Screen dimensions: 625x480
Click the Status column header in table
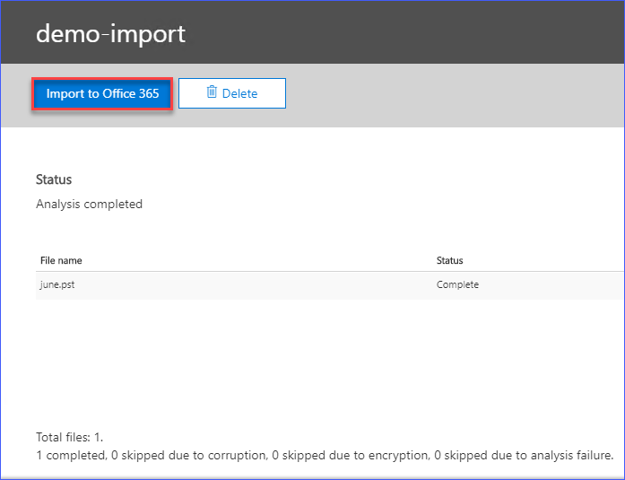coord(449,261)
